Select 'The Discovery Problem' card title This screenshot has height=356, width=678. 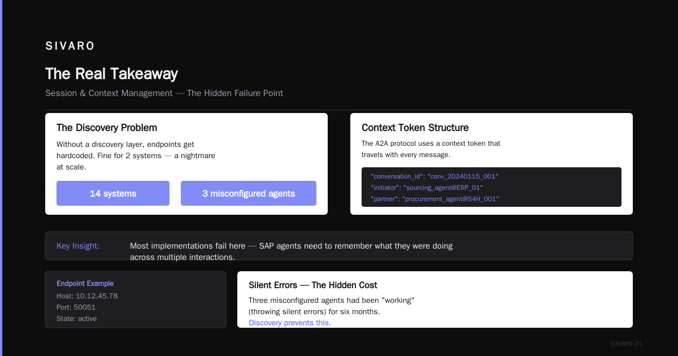pos(107,128)
